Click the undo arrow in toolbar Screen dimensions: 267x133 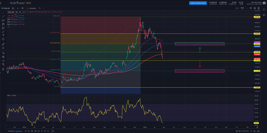coord(40,8)
